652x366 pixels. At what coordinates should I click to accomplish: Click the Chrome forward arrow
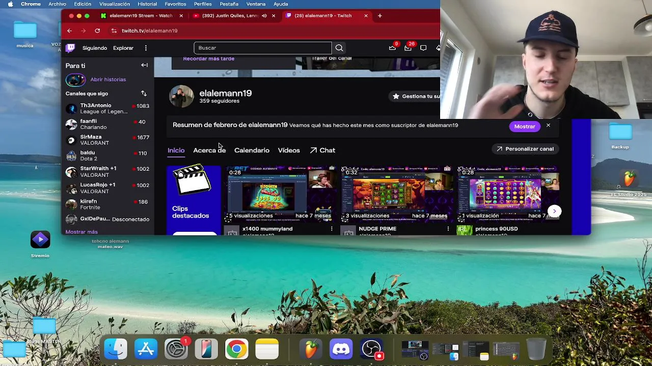pyautogui.click(x=83, y=30)
